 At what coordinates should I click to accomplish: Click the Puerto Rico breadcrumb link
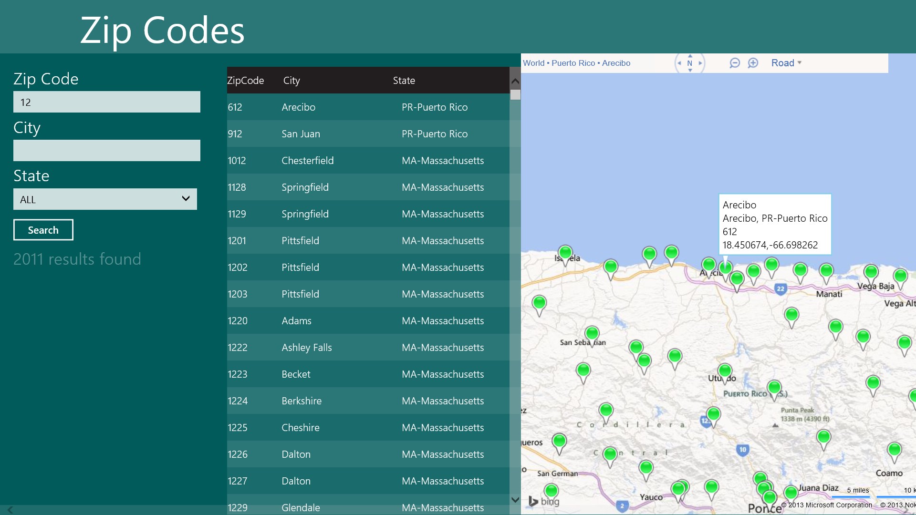tap(573, 63)
